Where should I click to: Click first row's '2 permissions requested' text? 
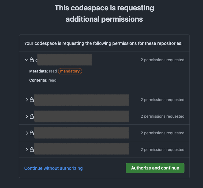(162, 60)
